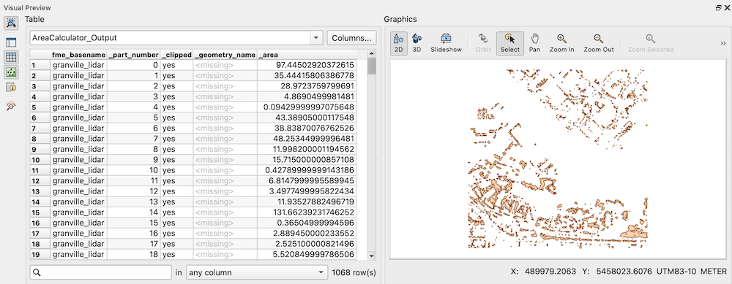
Task: Click <missing> geometry name in row 2
Action: coord(225,75)
